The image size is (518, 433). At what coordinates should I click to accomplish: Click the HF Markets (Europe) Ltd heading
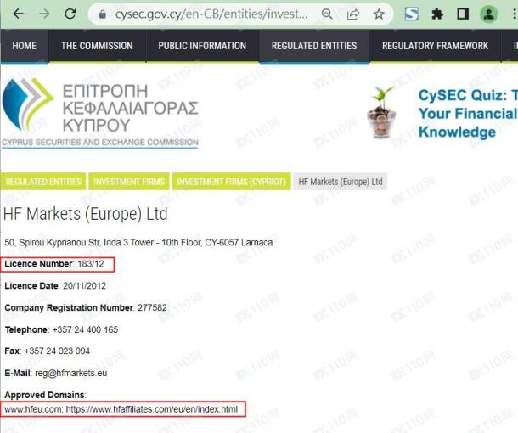point(86,214)
